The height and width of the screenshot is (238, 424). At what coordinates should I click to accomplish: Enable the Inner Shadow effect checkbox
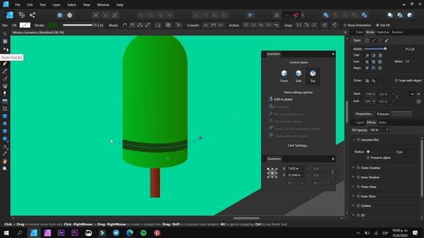(358, 177)
